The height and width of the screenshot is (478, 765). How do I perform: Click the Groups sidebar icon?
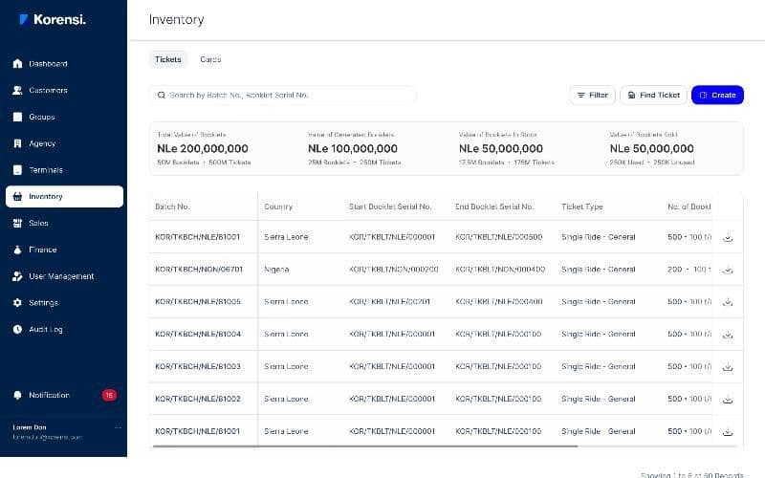click(x=17, y=117)
